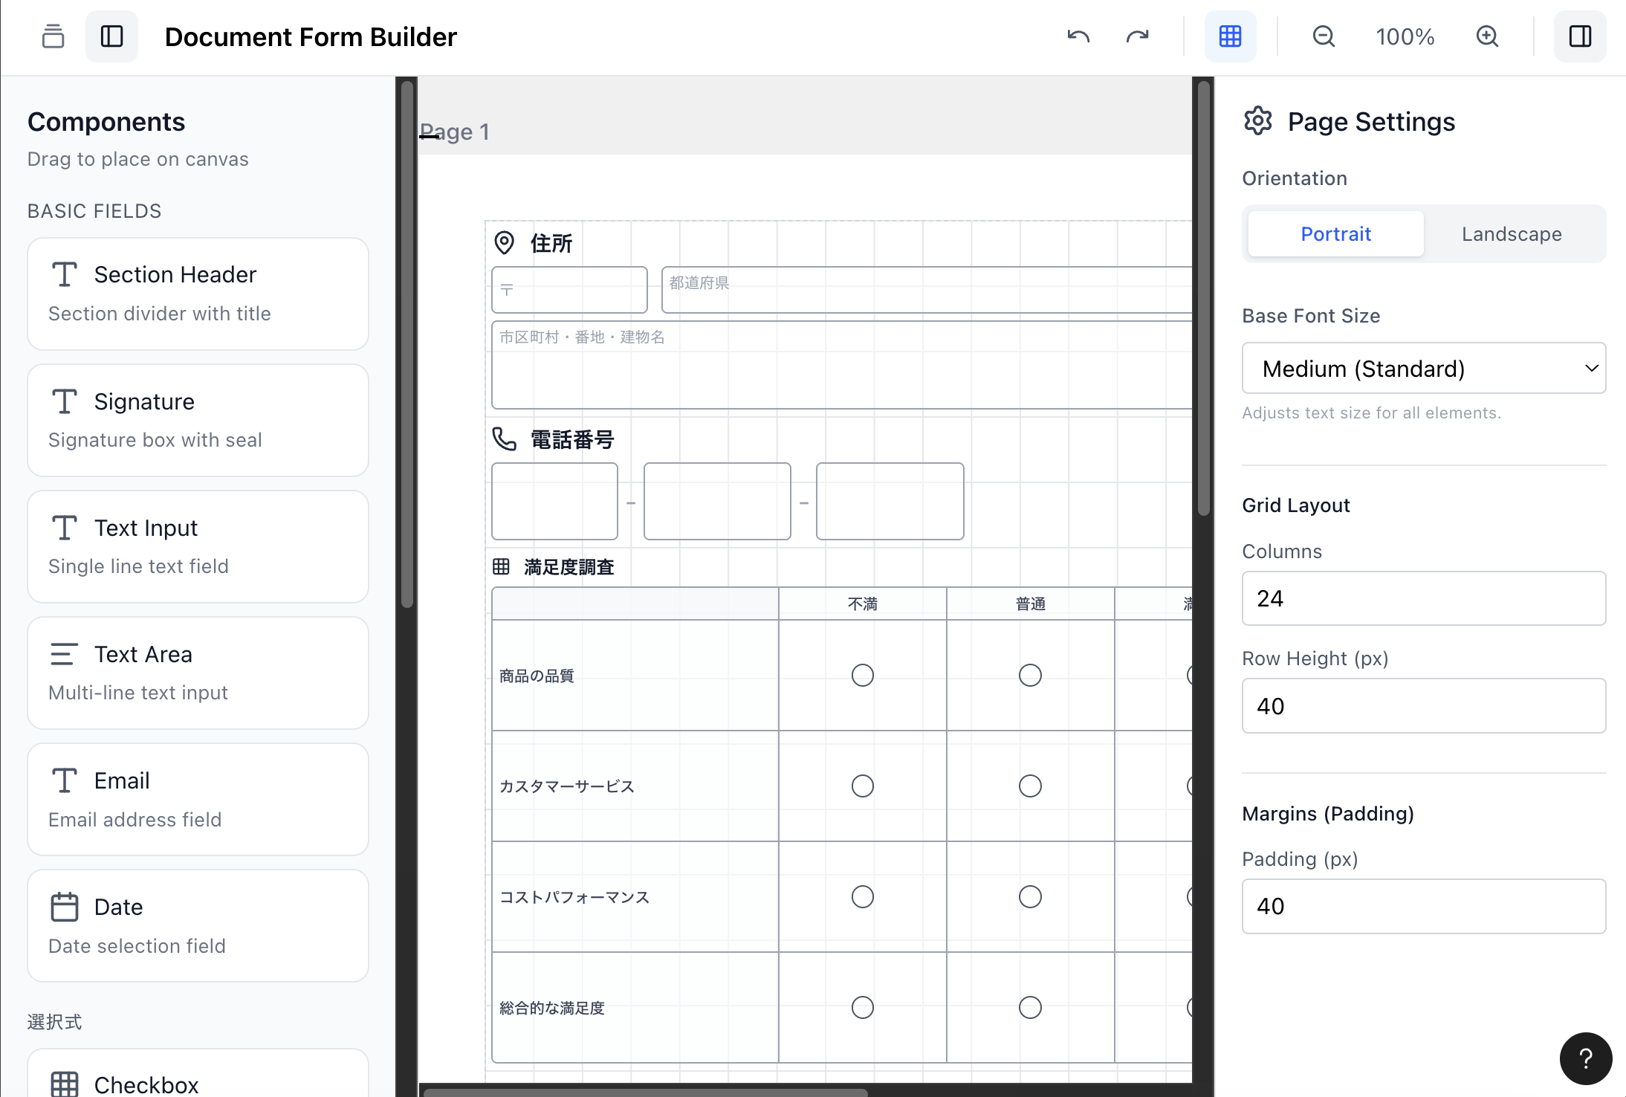Click the redo arrow icon

pyautogui.click(x=1137, y=36)
